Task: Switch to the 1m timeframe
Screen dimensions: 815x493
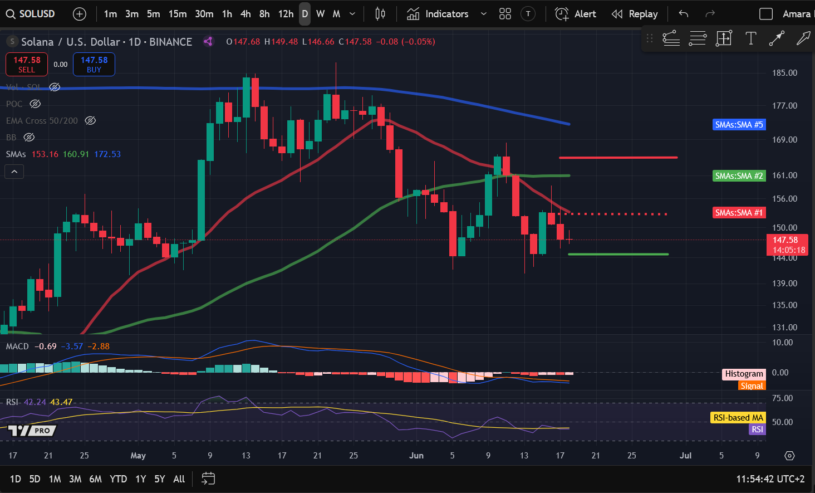Action: click(110, 14)
